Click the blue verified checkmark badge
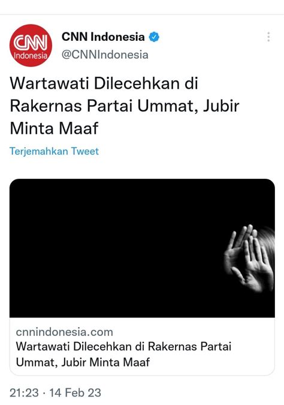The width and height of the screenshot is (284, 405). 154,37
